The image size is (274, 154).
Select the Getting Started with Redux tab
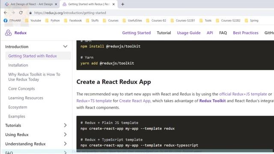coord(89,4)
